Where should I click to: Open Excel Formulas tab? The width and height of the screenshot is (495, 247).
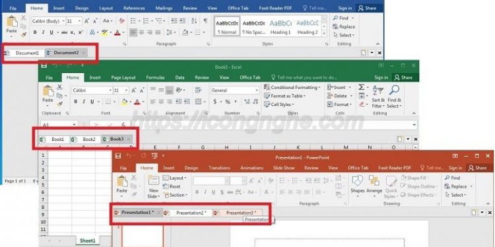[155, 78]
